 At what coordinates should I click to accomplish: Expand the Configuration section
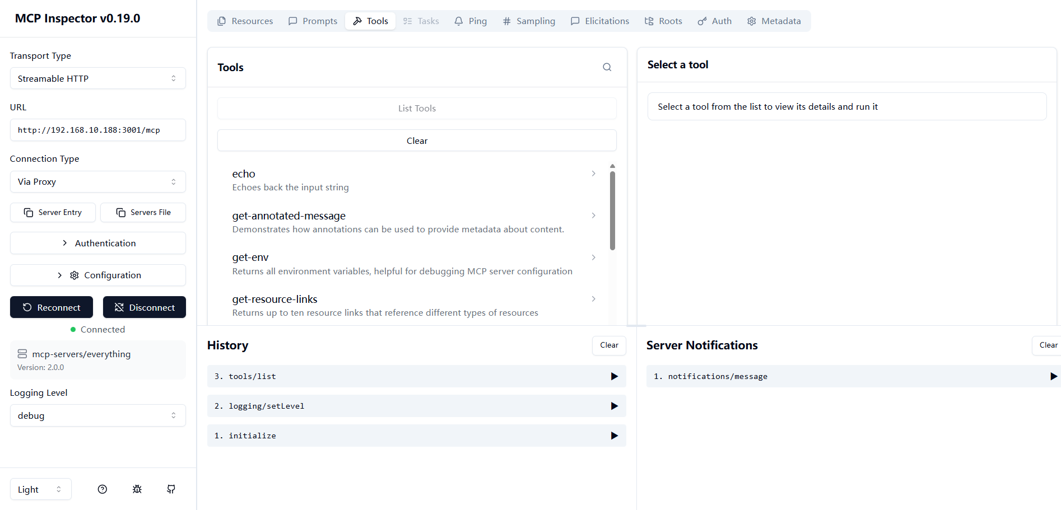[x=98, y=275]
